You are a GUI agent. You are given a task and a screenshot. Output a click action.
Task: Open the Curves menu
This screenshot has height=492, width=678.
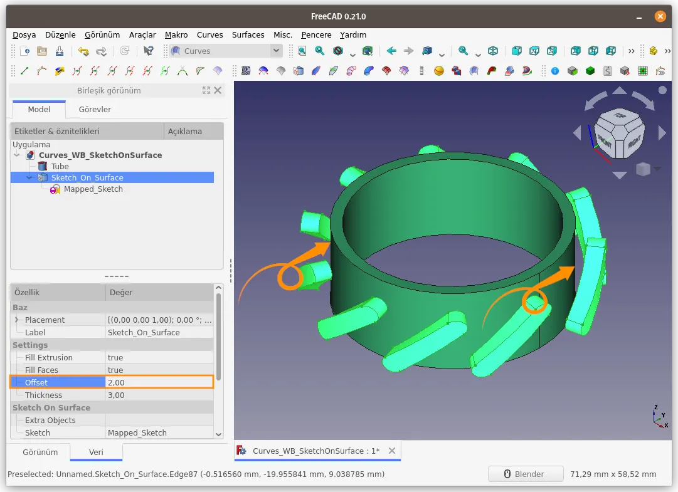click(209, 35)
